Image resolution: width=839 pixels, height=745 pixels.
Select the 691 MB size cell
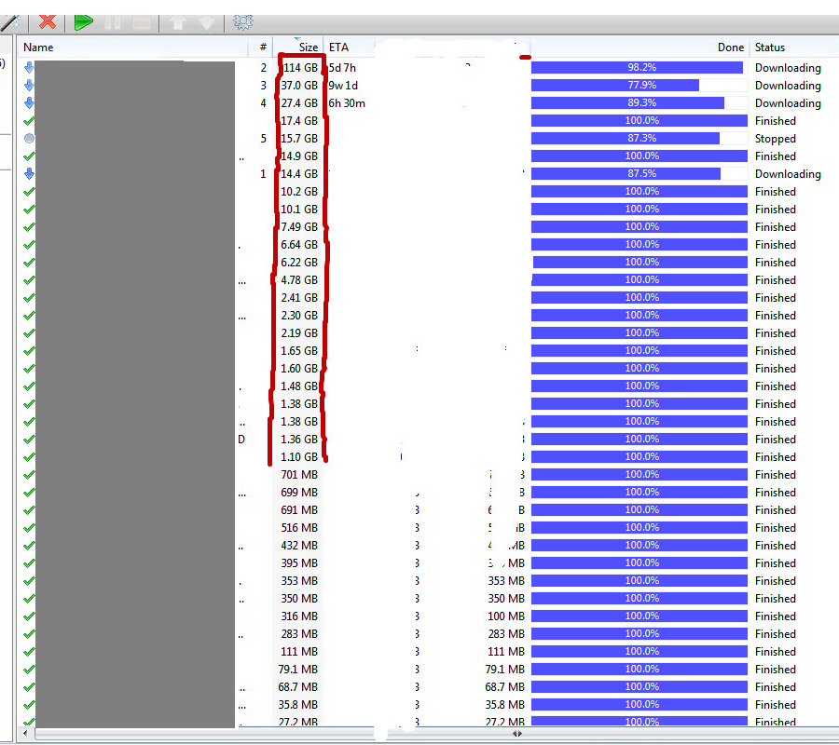tap(299, 509)
